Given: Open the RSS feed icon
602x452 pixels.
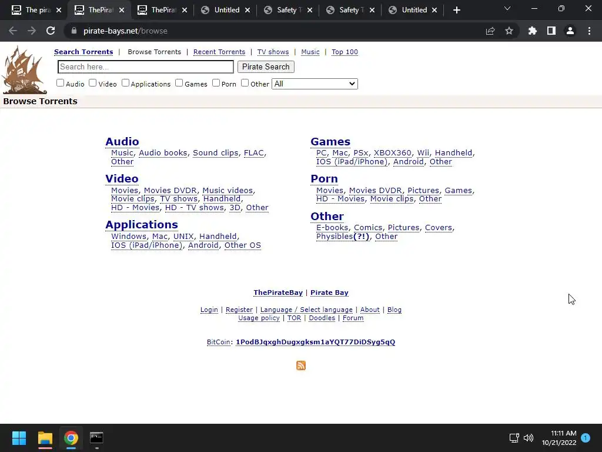Looking at the screenshot, I should click(x=301, y=365).
